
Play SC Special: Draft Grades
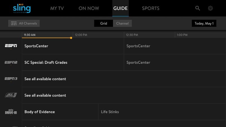[73, 62]
